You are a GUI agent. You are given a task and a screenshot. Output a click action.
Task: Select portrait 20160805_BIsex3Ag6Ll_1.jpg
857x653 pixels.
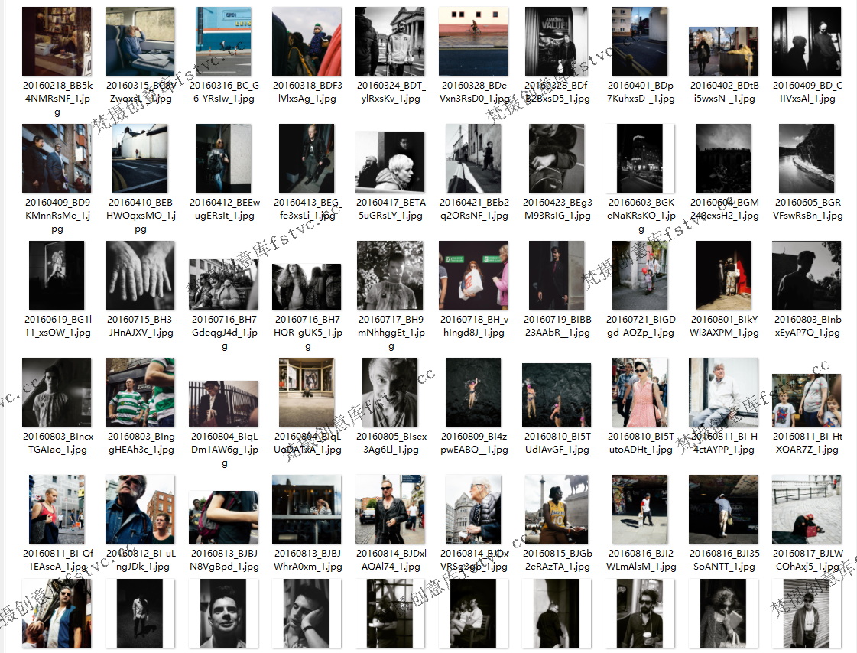tap(390, 392)
